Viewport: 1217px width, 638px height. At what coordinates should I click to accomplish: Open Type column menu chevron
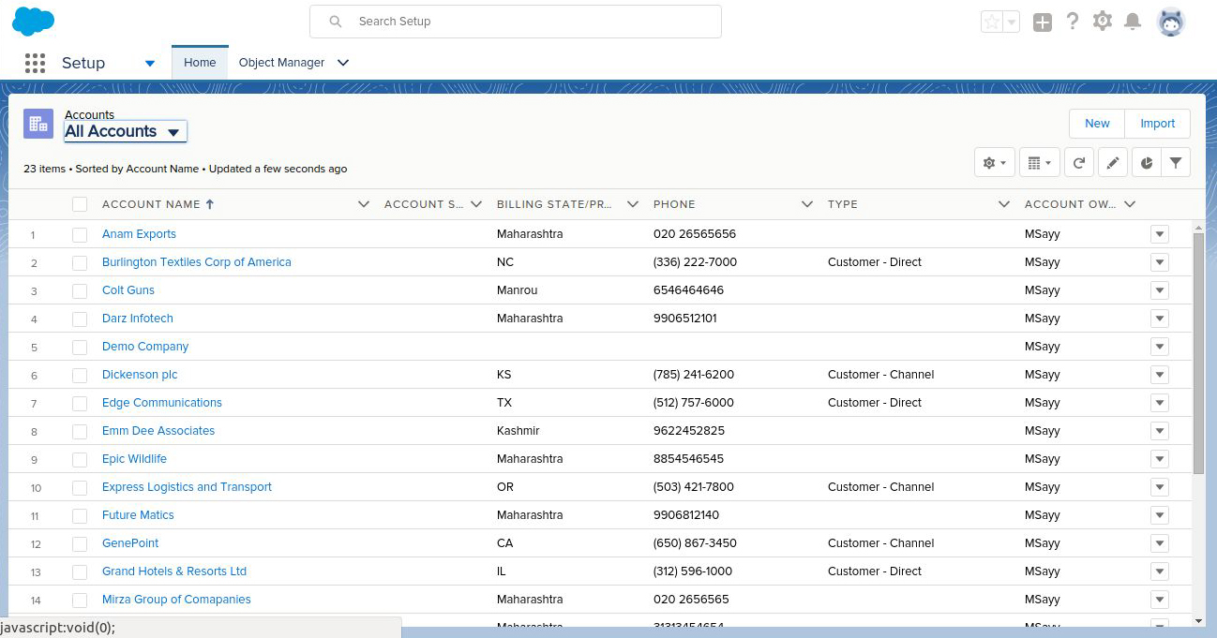pos(1004,204)
